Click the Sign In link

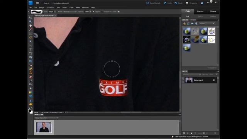coord(46,3)
